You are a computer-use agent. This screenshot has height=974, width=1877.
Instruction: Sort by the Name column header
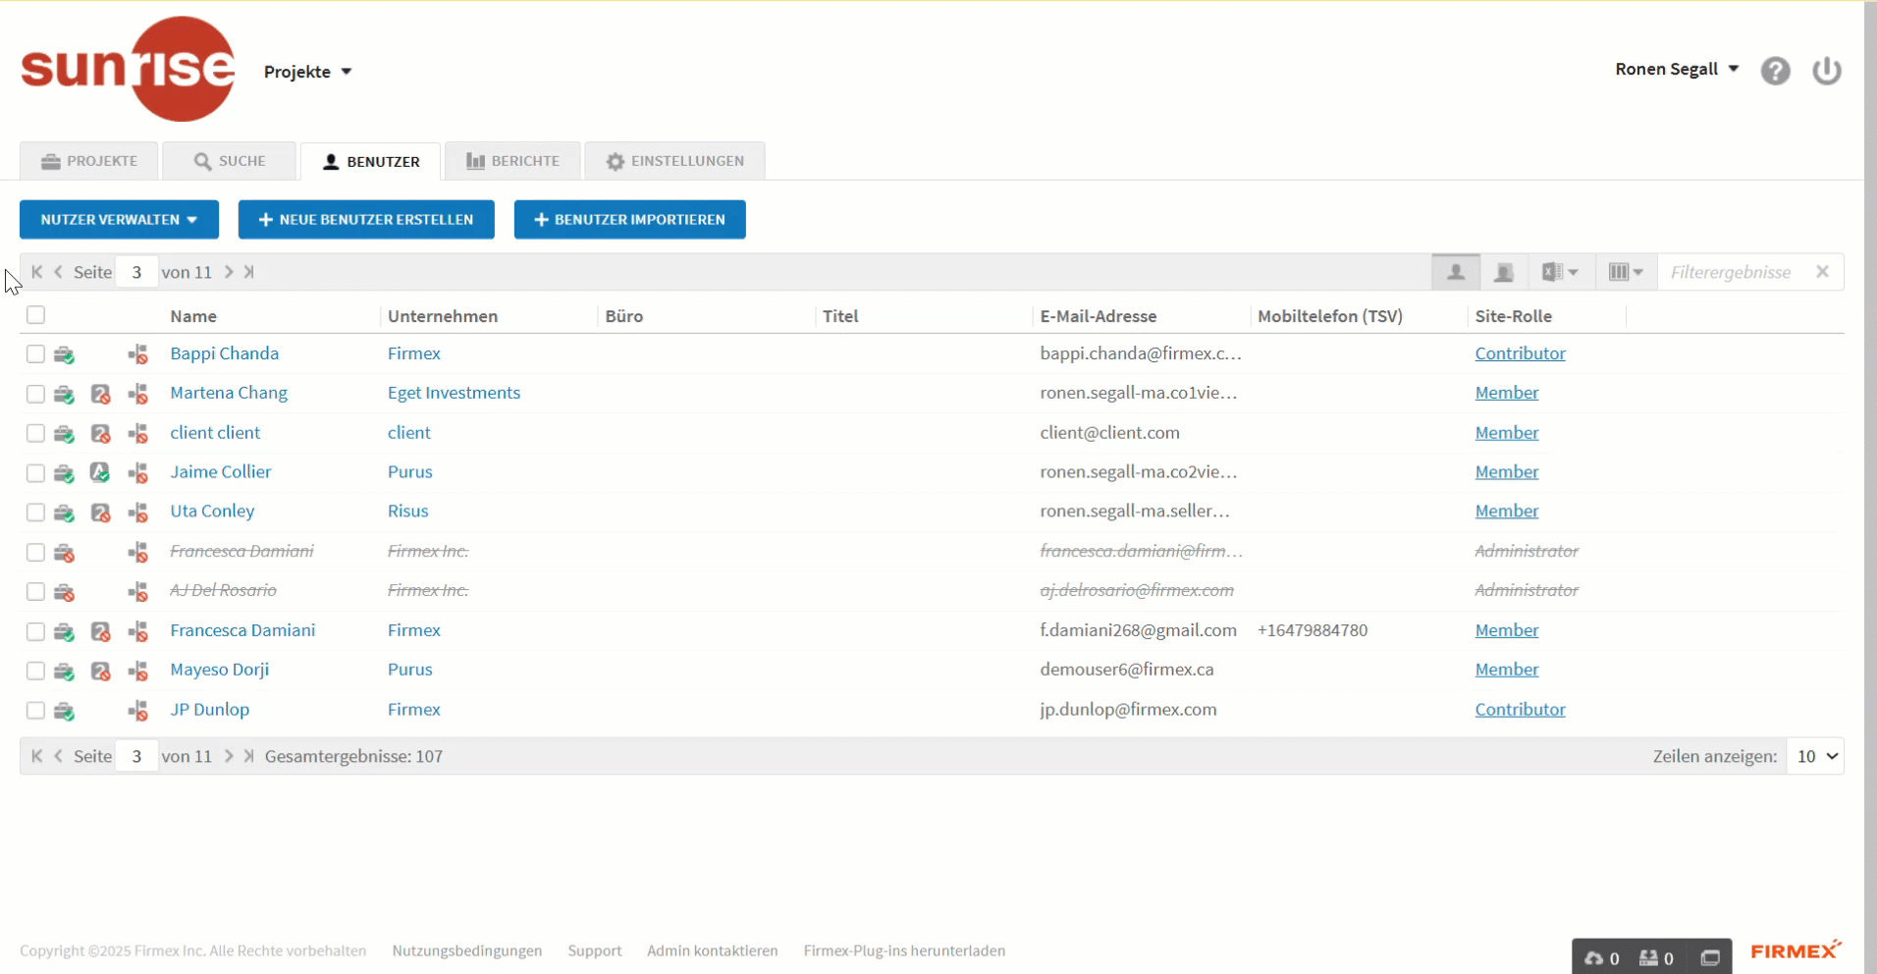tap(193, 316)
